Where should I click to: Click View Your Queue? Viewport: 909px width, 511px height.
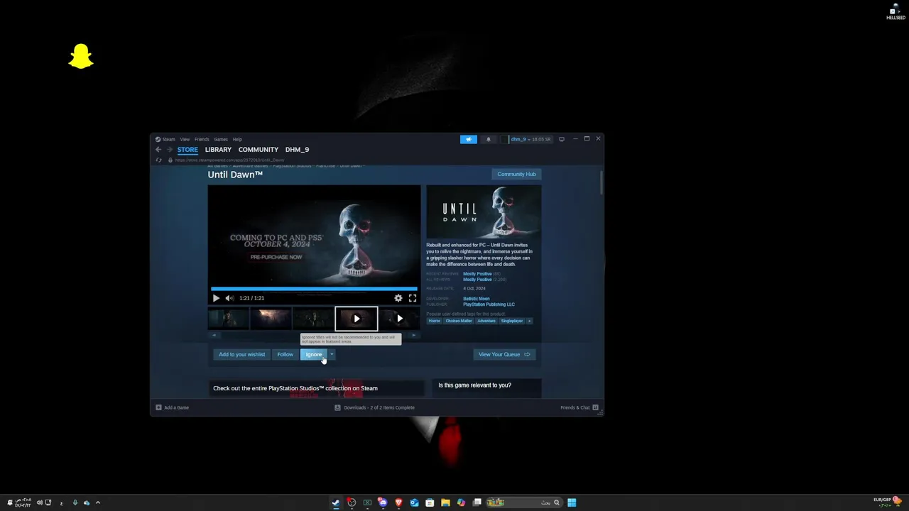click(504, 354)
